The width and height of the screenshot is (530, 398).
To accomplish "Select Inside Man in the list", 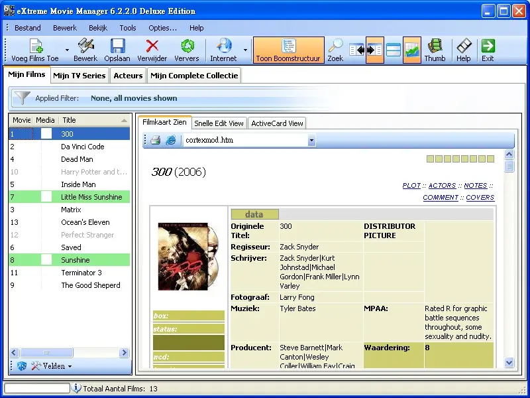I will (x=70, y=184).
